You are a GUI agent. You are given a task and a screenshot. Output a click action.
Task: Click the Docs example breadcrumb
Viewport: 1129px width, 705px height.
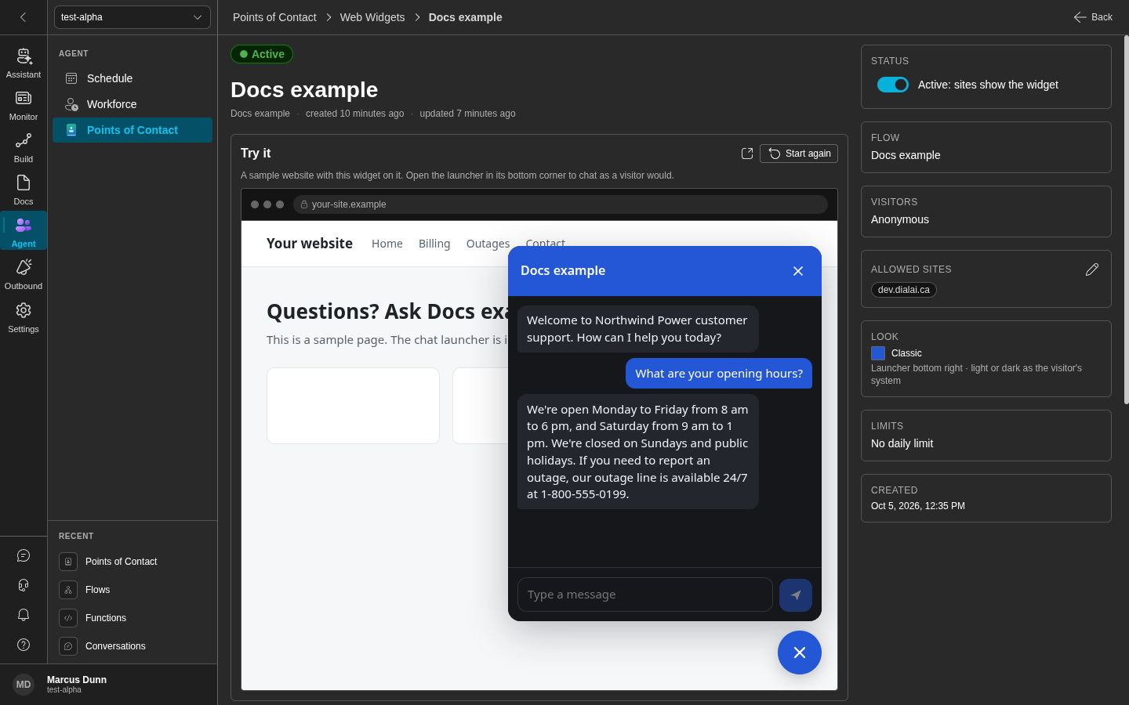click(466, 17)
